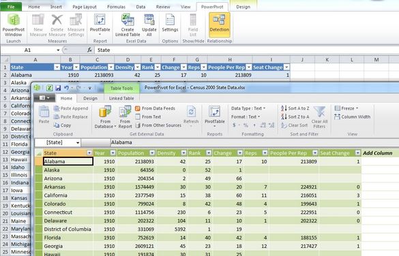
Task: Click PowerPivot formula bar showing Alabama
Action: click(x=254, y=142)
